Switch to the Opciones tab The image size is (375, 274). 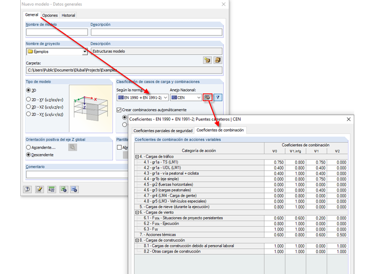(50, 15)
